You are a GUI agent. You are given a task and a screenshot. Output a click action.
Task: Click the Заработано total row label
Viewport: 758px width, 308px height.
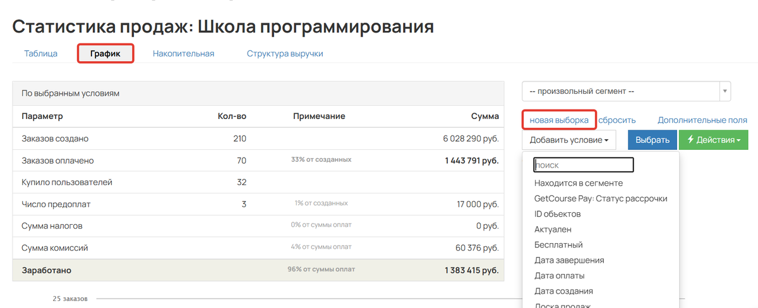coord(46,270)
